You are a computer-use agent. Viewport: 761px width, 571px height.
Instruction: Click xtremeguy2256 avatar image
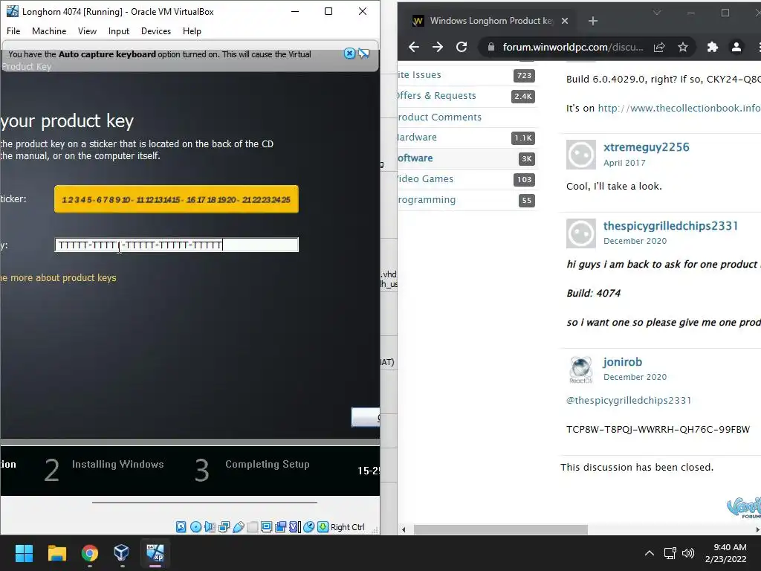[581, 155]
